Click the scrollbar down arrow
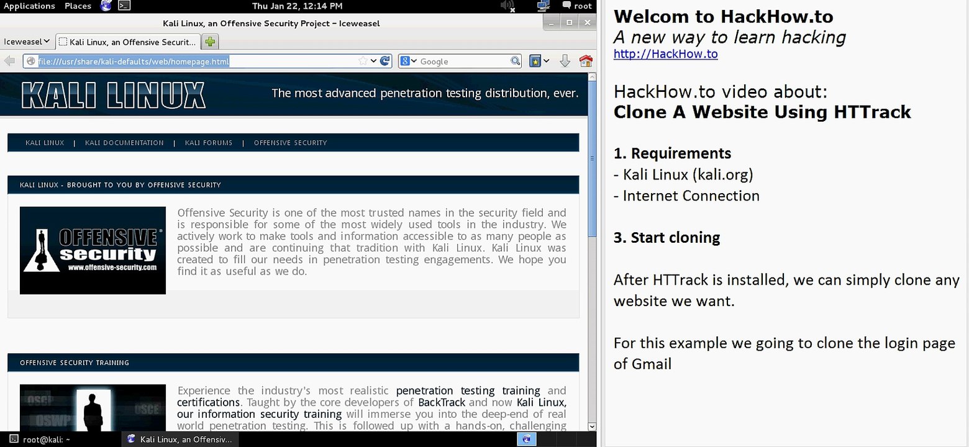 pos(592,426)
